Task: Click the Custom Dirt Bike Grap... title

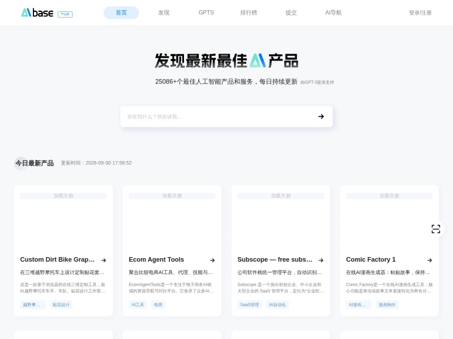Action: tap(58, 259)
